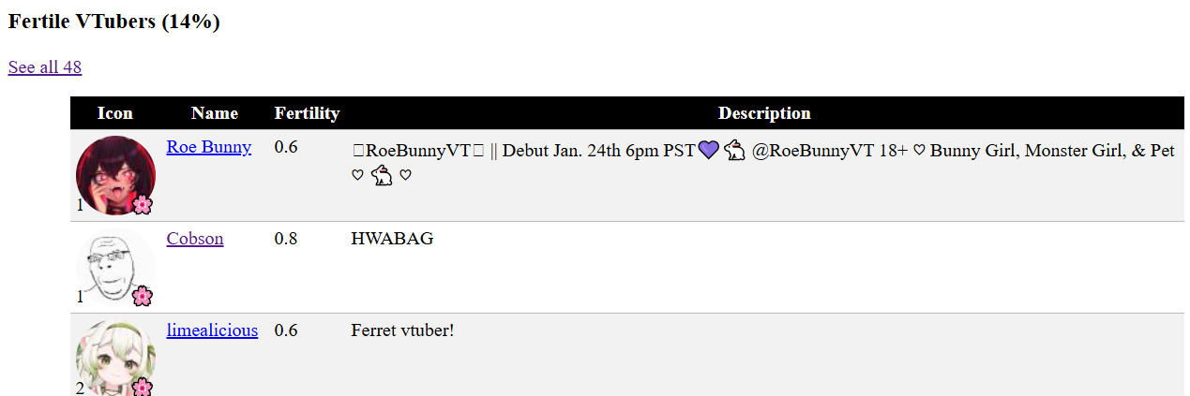Select limealicious's green-haired avatar
Screen dimensions: 1190x396
(x=114, y=358)
